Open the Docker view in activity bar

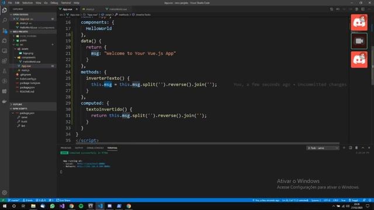[5, 101]
